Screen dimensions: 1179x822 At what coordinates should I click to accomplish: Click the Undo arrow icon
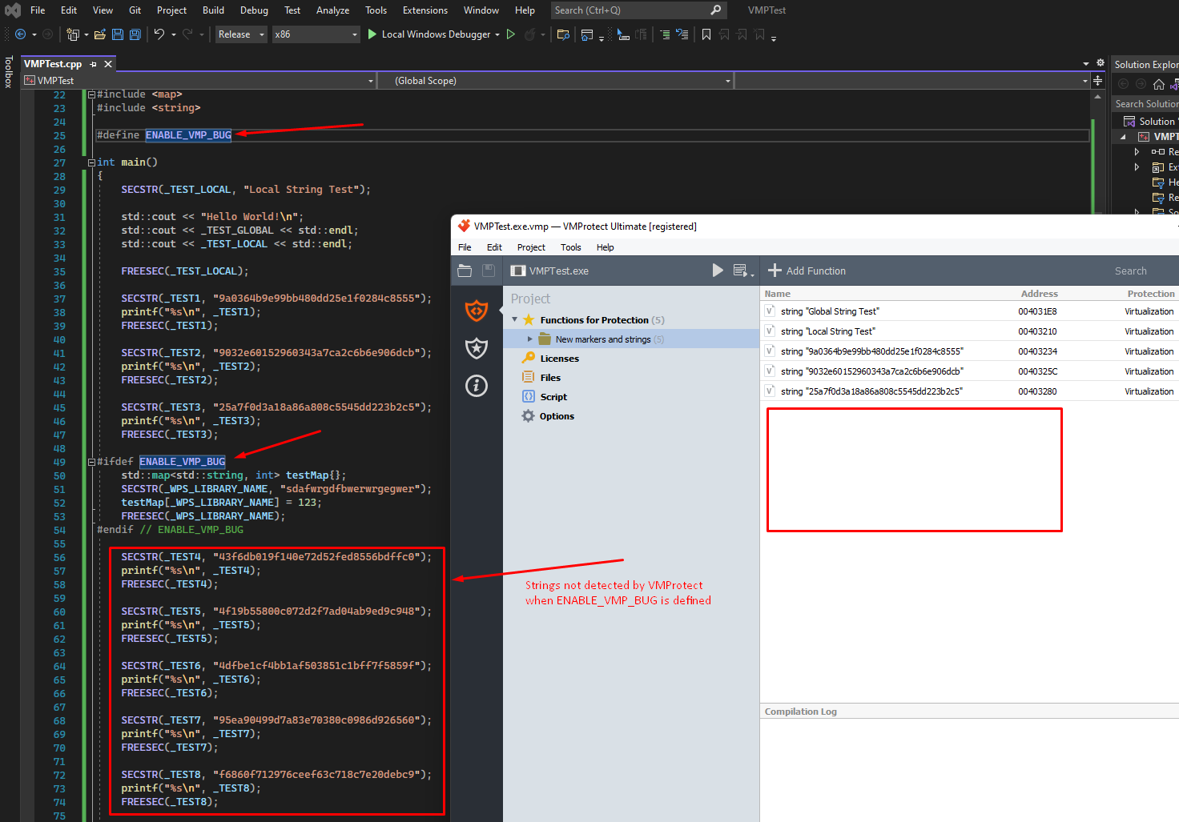click(159, 34)
